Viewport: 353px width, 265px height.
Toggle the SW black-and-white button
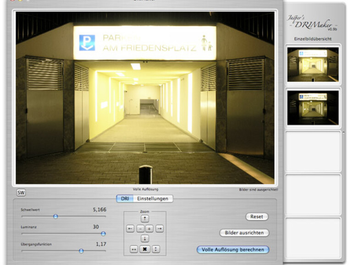tap(21, 193)
